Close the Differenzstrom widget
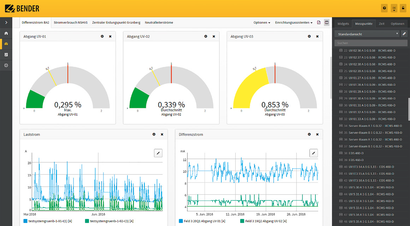The width and height of the screenshot is (410, 226). [x=317, y=134]
